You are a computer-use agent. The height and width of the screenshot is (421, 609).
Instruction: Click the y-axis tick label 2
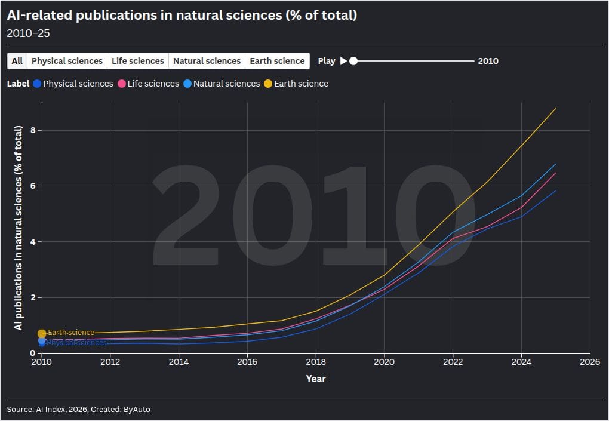pyautogui.click(x=33, y=297)
